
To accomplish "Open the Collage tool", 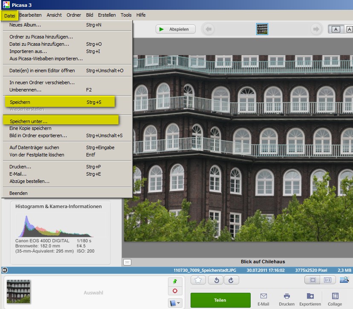I will pyautogui.click(x=335, y=296).
